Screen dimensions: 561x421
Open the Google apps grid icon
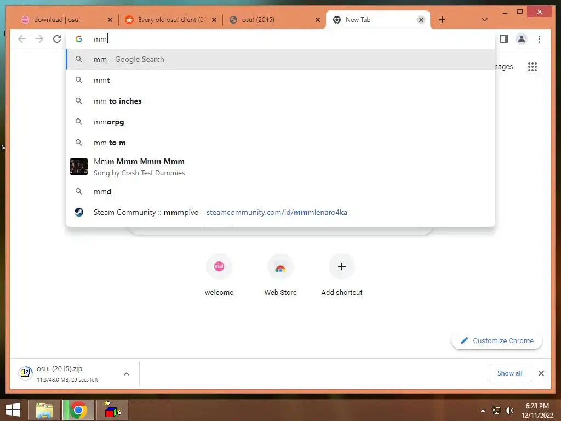tap(533, 66)
